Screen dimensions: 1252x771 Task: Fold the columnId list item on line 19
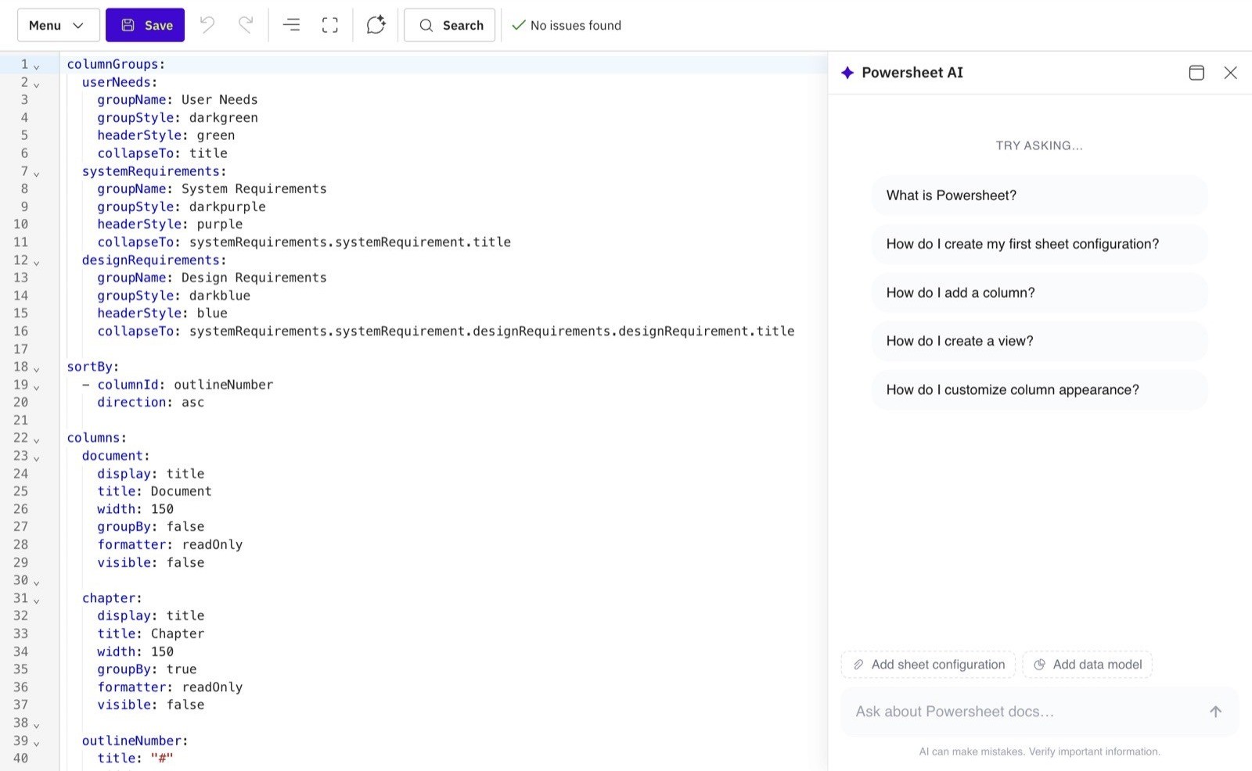(x=36, y=386)
